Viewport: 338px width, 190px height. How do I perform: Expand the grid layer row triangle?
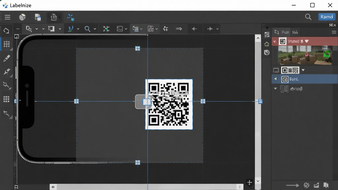point(275,88)
